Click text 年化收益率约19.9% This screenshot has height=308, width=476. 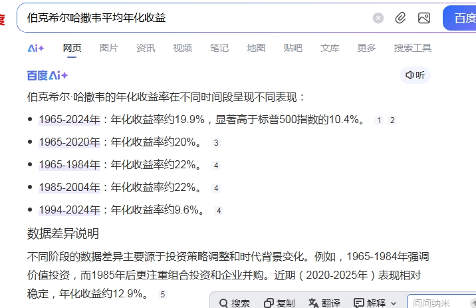158,119
